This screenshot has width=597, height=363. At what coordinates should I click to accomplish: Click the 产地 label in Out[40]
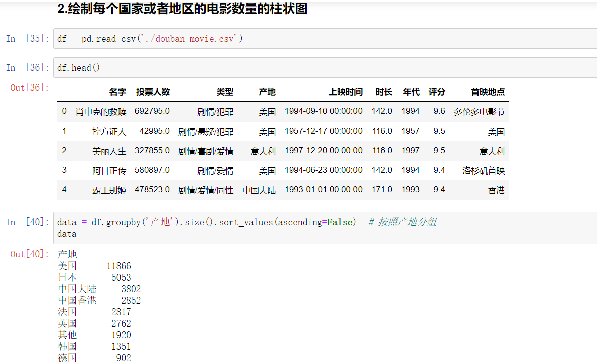pyautogui.click(x=67, y=254)
